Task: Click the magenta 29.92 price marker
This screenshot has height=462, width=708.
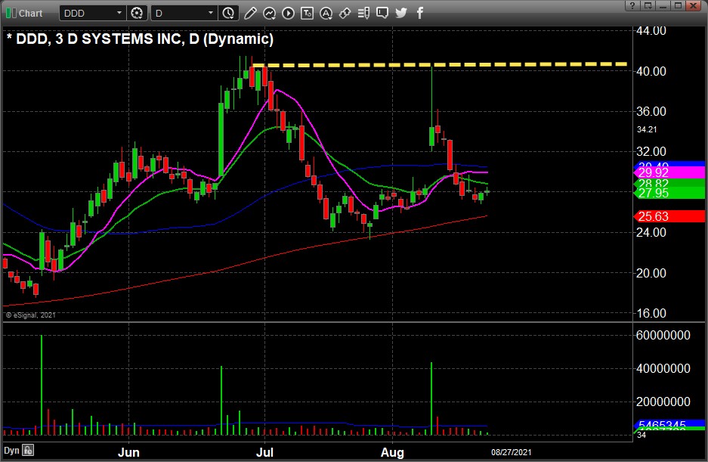Action: click(669, 172)
